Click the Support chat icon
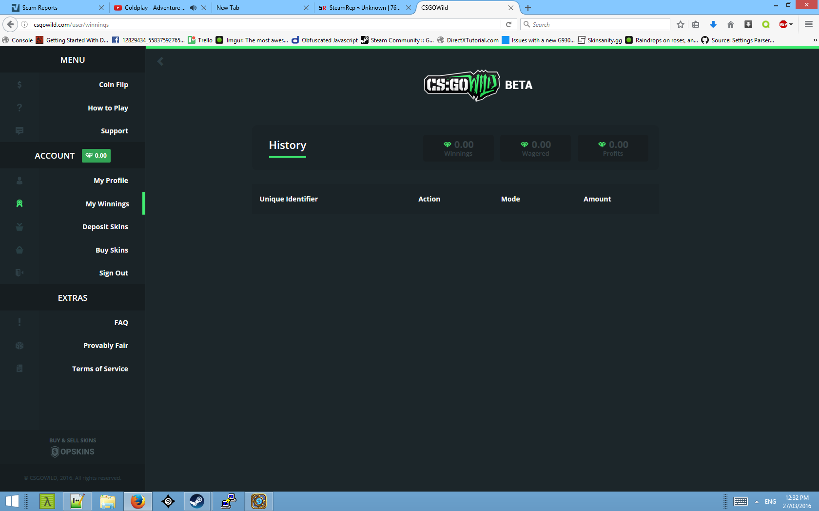Viewport: 819px width, 511px height. pyautogui.click(x=19, y=131)
